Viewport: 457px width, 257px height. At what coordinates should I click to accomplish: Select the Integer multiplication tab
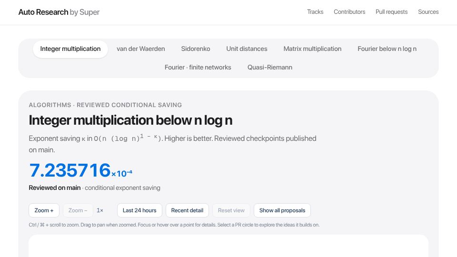70,49
